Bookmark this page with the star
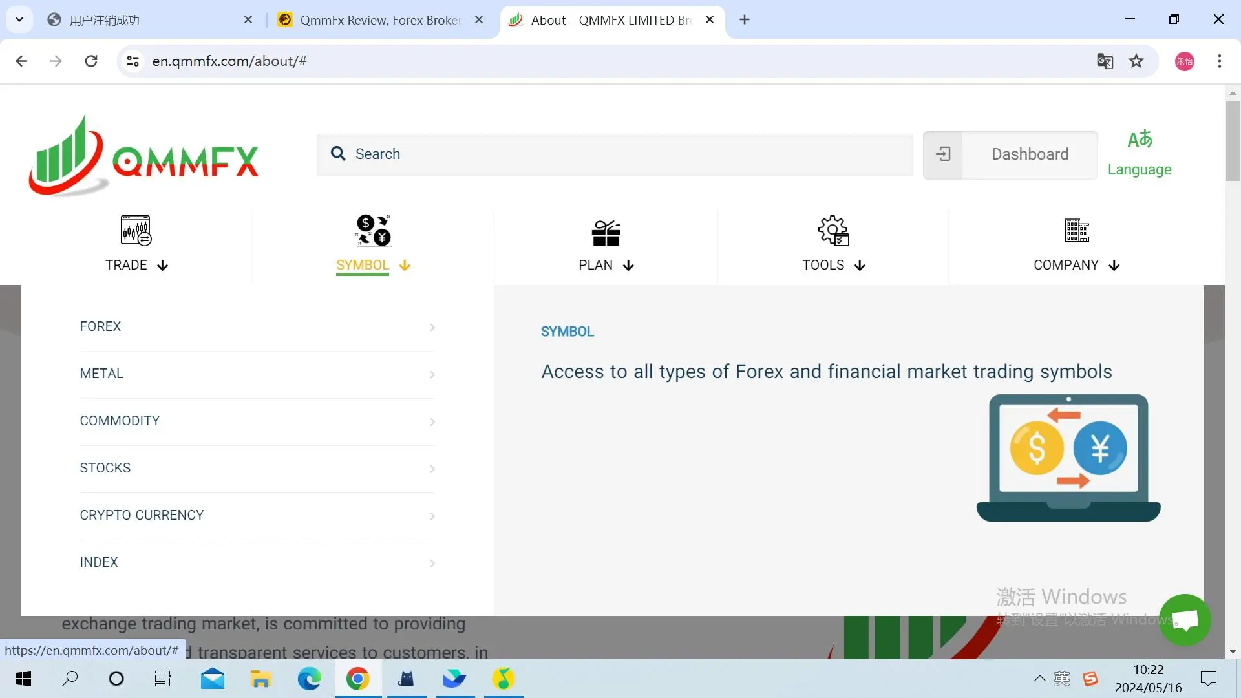 pyautogui.click(x=1136, y=61)
